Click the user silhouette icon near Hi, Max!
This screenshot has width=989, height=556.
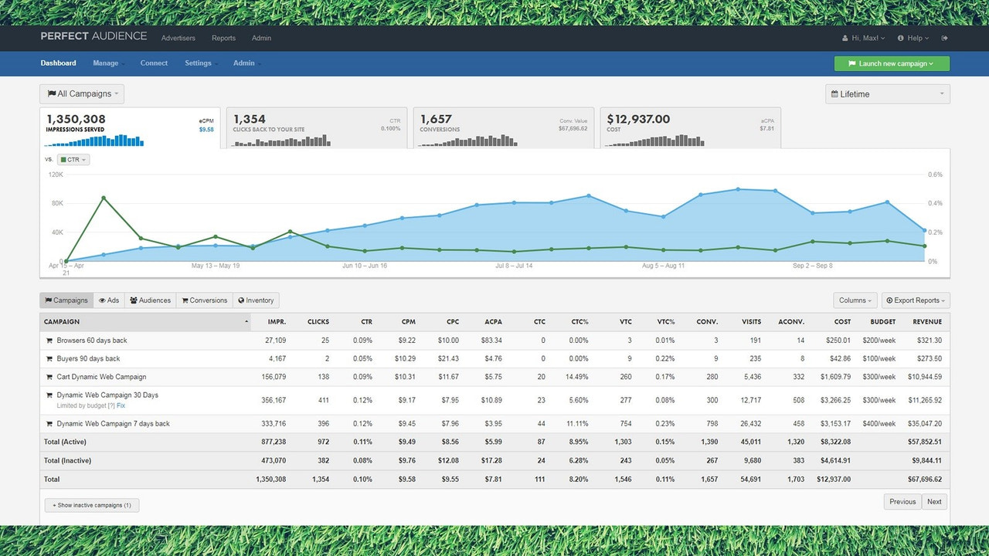tap(846, 38)
